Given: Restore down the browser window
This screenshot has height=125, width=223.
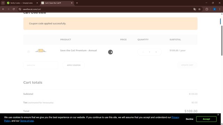Looking at the screenshot, I should coord(213,3).
